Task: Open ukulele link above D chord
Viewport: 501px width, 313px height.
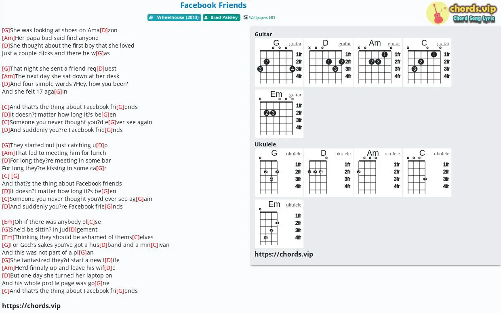Action: 343,154
